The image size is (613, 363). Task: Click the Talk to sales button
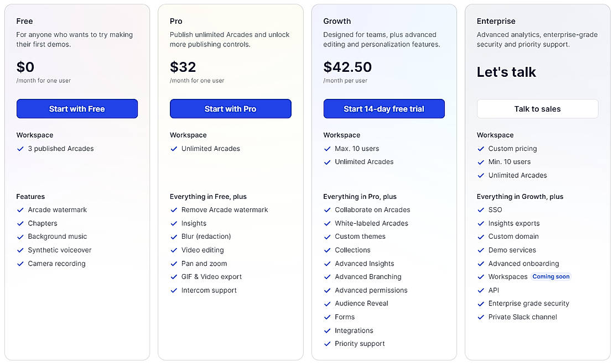(537, 109)
